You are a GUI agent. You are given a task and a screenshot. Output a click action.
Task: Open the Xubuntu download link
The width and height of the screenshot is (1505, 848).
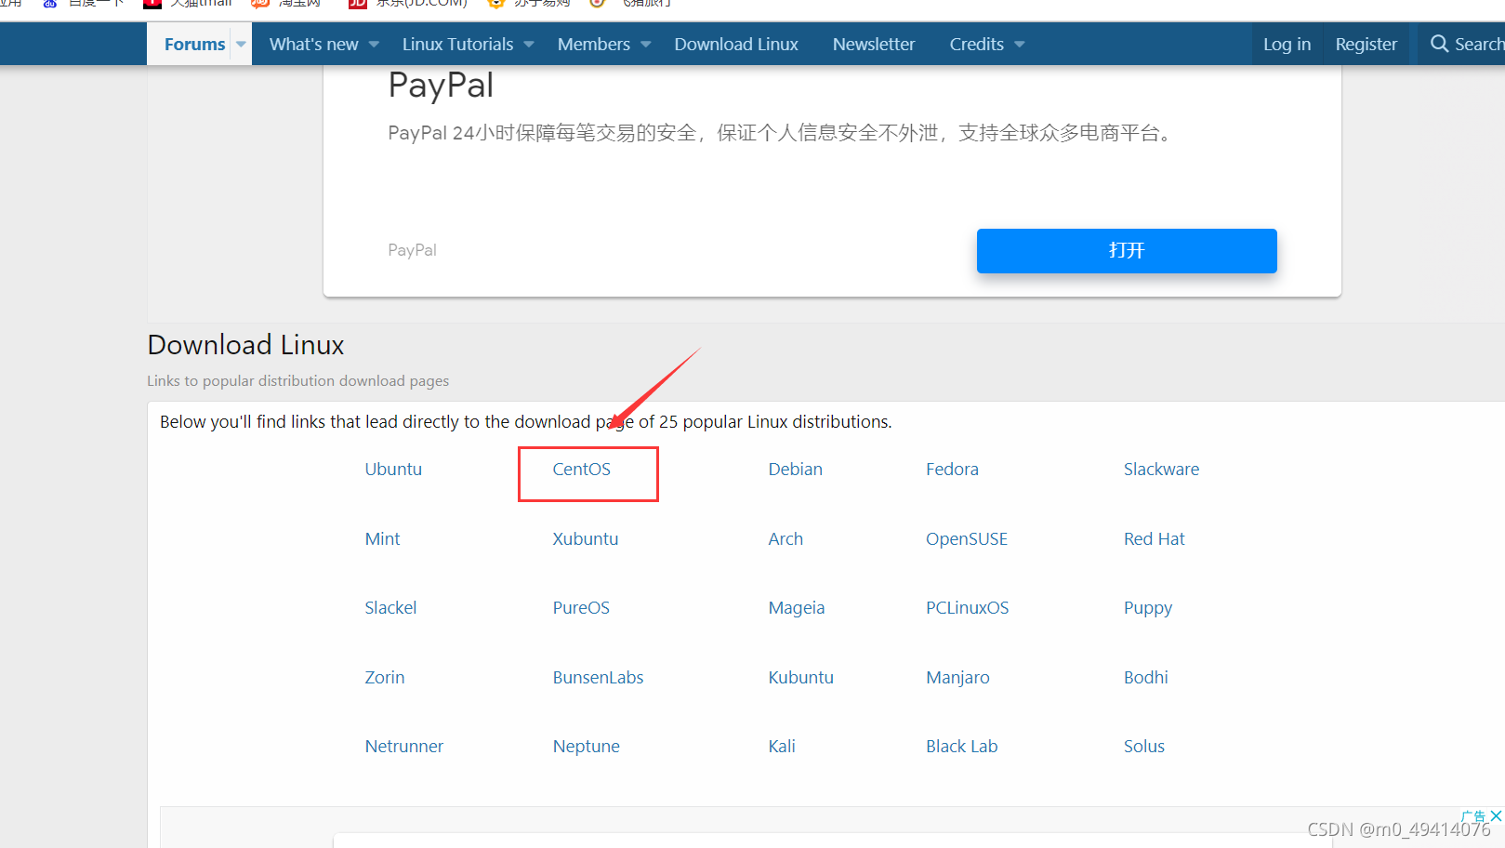pyautogui.click(x=586, y=539)
